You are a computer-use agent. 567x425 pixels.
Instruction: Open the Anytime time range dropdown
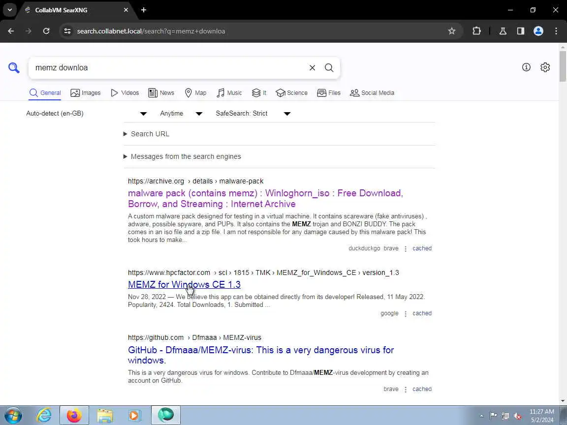[181, 114]
